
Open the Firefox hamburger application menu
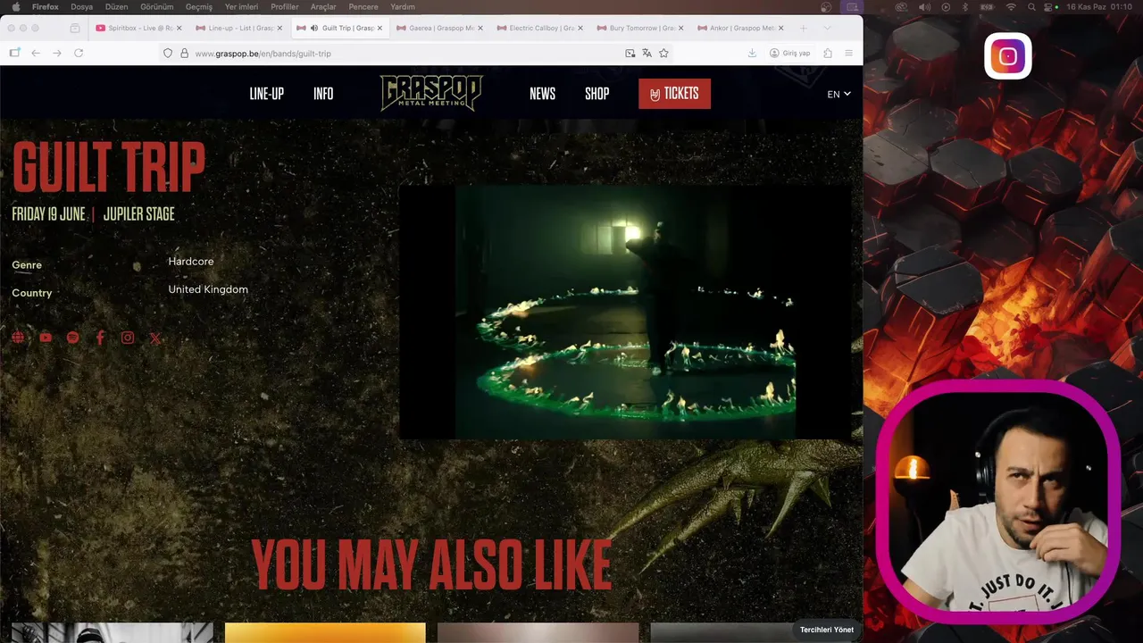click(x=848, y=53)
